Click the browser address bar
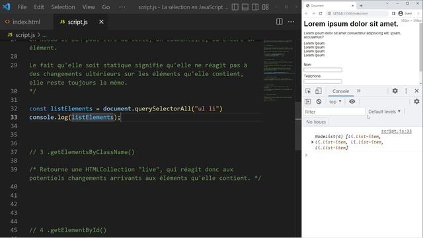The height and width of the screenshot is (238, 423). tap(357, 13)
